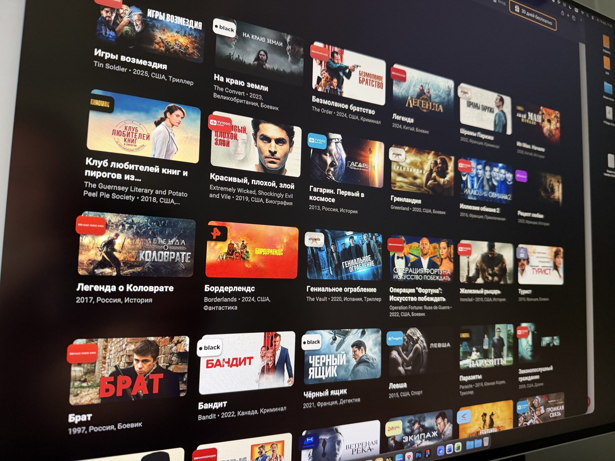Click the Photoshop icon in the Dock
615x461 pixels.
coord(418,455)
